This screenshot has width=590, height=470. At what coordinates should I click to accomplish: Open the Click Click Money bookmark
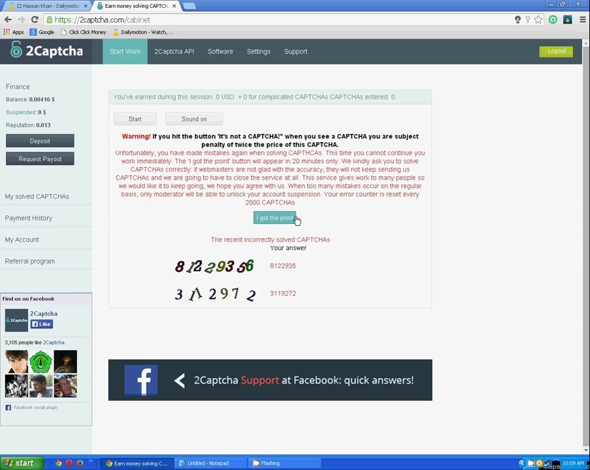pos(84,32)
